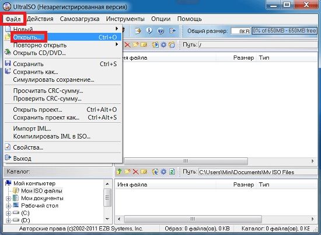Click the red X icon in the catalog toolbar
The height and width of the screenshot is (235, 321).
[135, 172]
